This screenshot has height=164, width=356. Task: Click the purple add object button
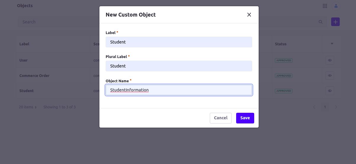[x=335, y=22]
